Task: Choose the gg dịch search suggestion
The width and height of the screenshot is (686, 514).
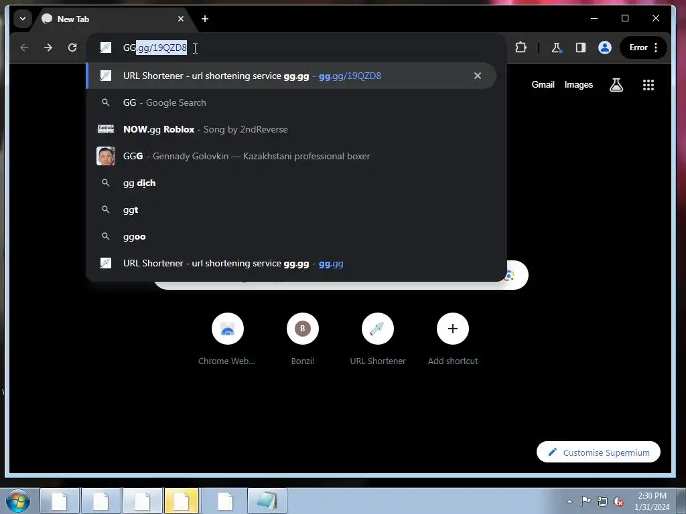Action: 291,183
